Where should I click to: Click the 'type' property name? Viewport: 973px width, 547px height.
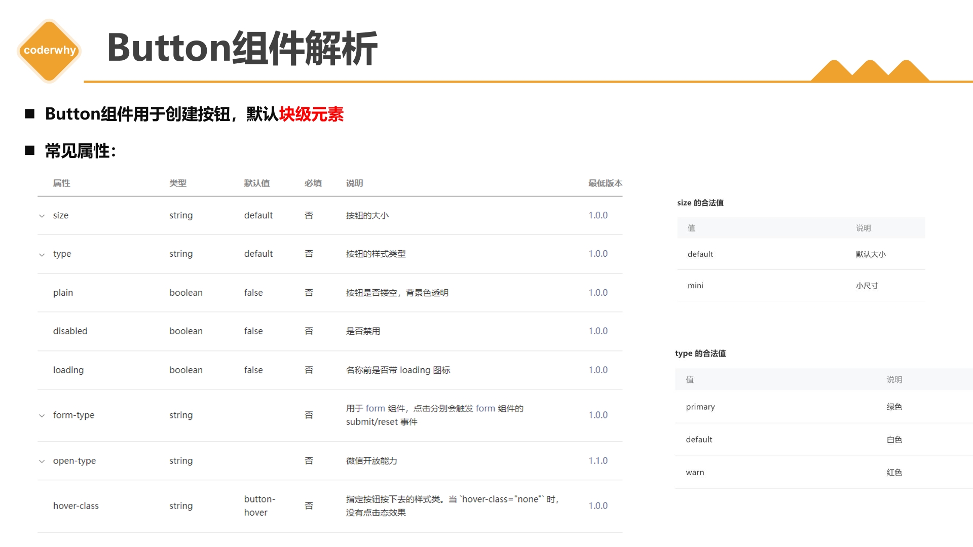point(62,254)
